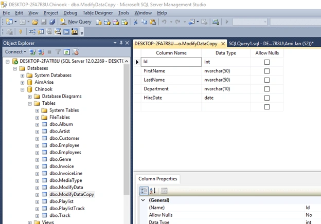The height and width of the screenshot is (224, 321).
Task: Click the Copy icon in the toolbar
Action: pos(144,22)
